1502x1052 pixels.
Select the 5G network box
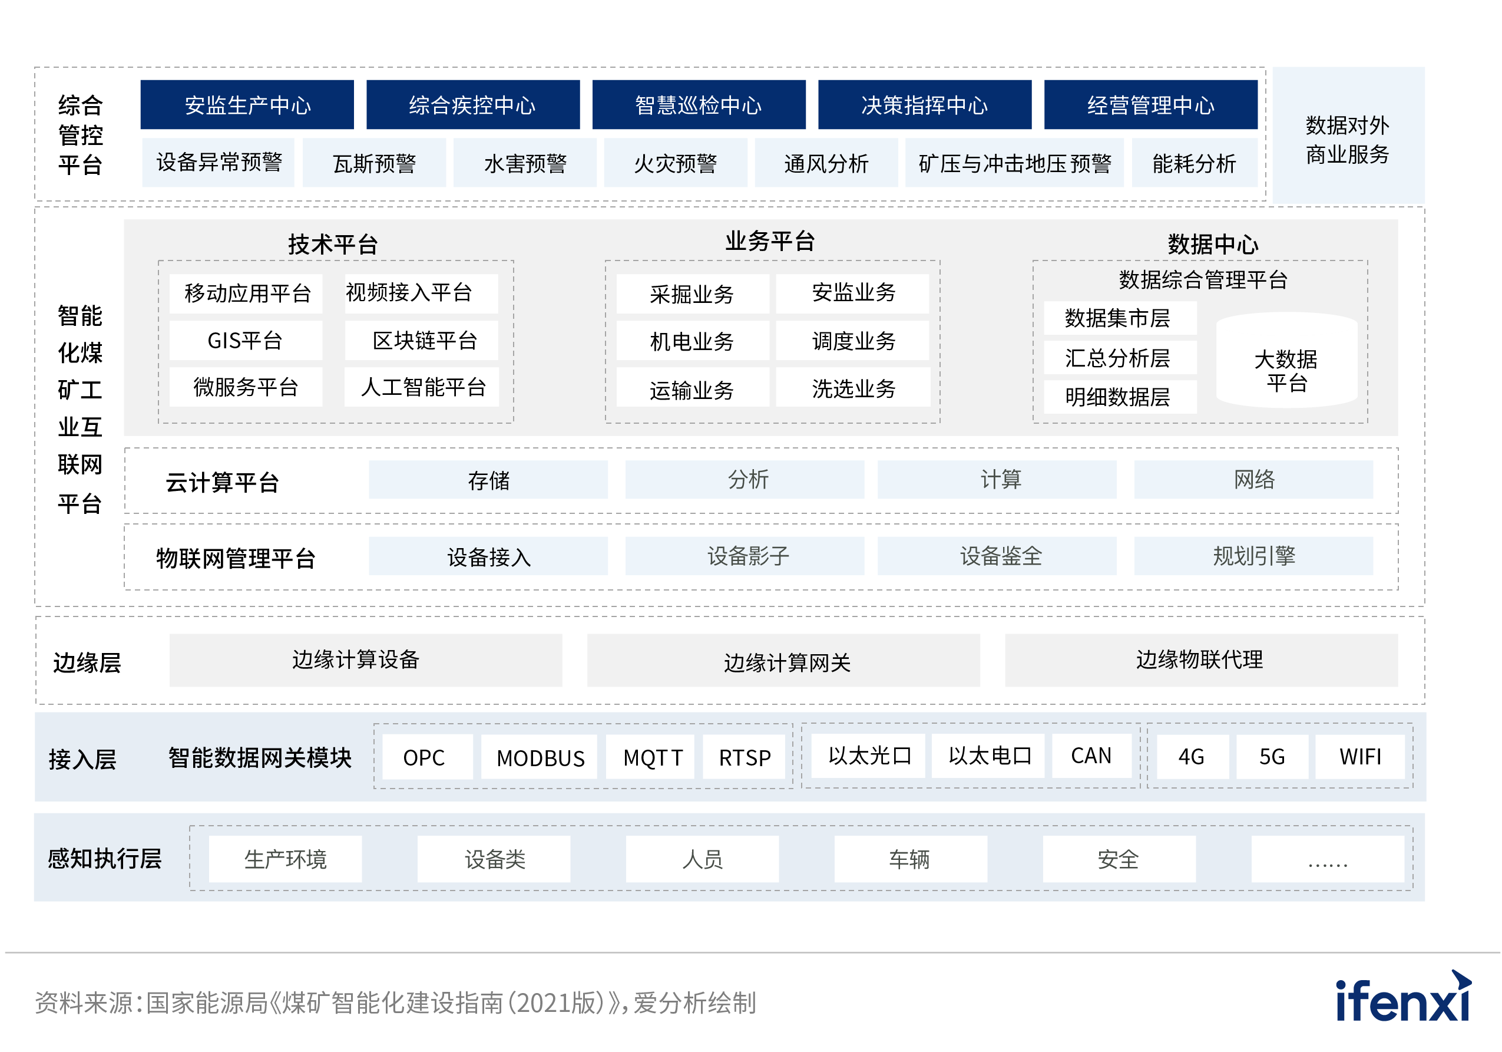(x=1271, y=757)
